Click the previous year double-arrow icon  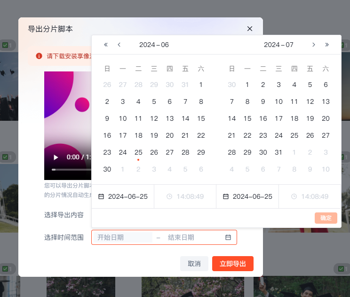click(x=106, y=45)
